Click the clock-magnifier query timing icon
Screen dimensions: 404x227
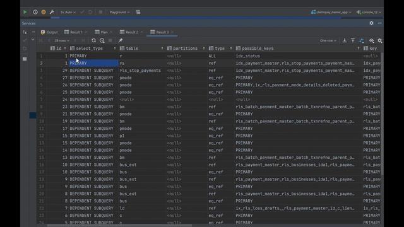tap(102, 40)
